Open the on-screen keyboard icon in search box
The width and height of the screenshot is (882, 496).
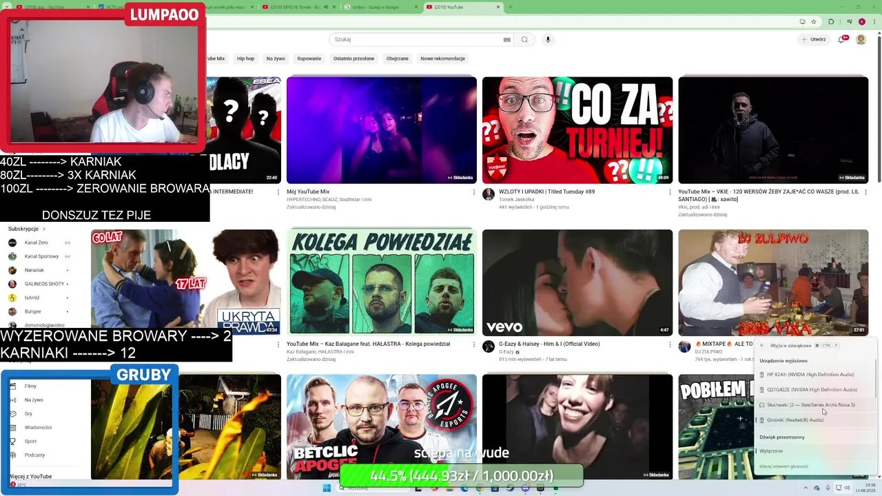point(507,39)
